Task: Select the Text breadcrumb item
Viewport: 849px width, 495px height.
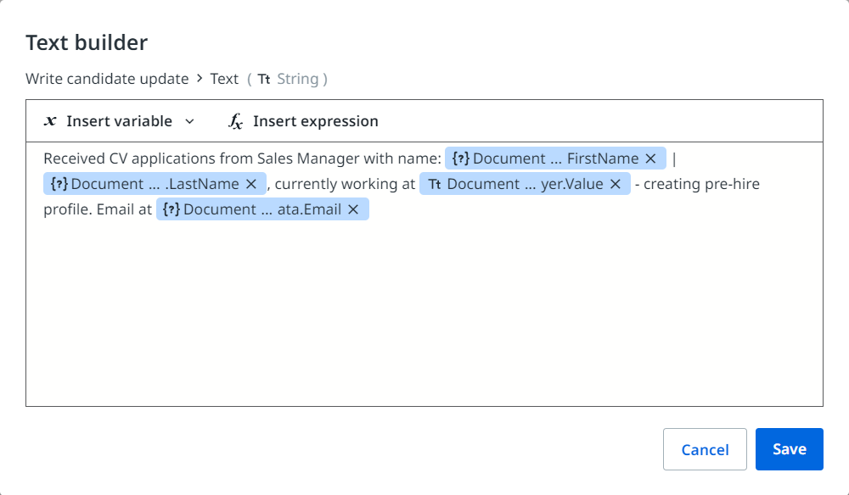Action: [x=224, y=79]
